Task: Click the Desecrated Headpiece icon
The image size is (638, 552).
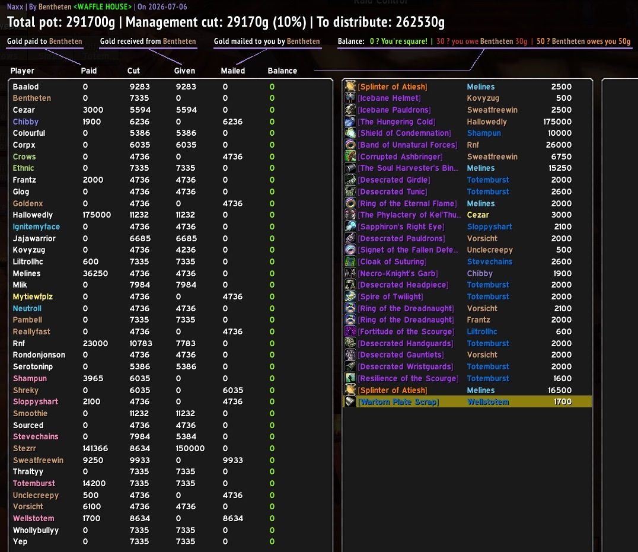Action: point(350,285)
